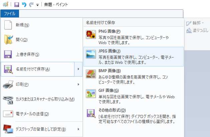Click the save icon in the title bar
Image resolution: width=210 pixels, height=137 pixels.
coord(17,5)
